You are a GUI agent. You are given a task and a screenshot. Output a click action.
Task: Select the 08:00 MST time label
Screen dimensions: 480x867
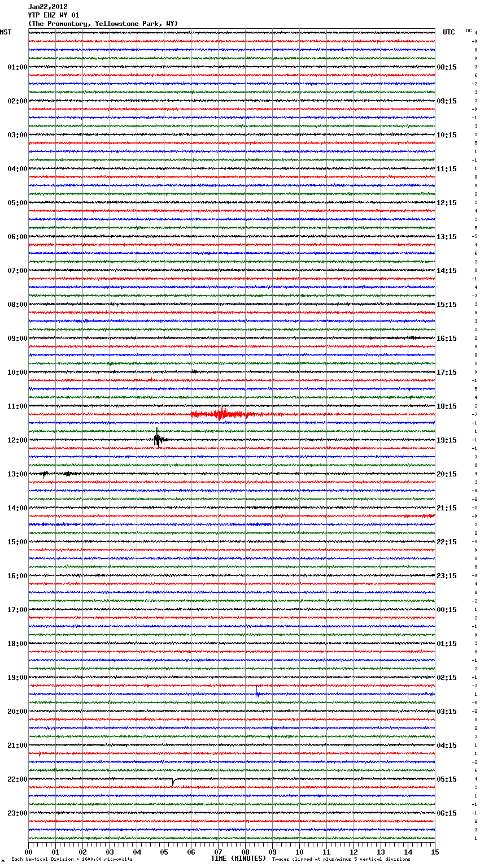[x=18, y=305]
